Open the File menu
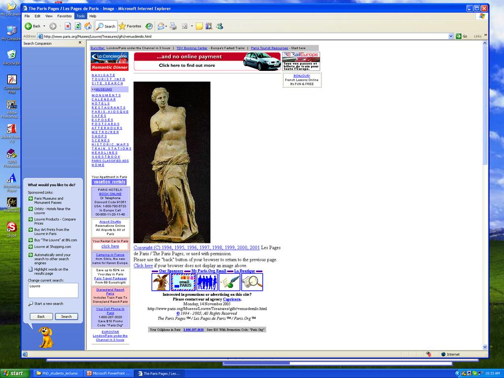 (27, 16)
